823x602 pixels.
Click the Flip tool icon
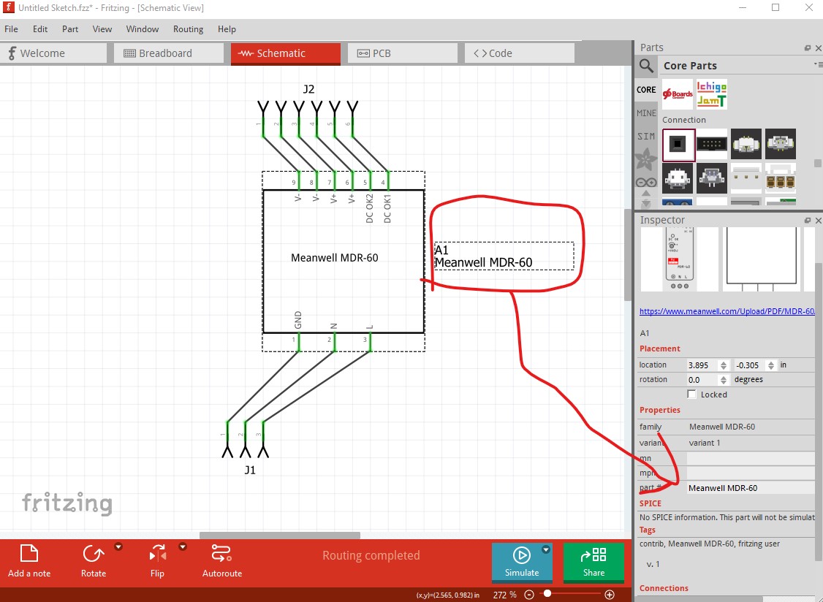tap(157, 554)
